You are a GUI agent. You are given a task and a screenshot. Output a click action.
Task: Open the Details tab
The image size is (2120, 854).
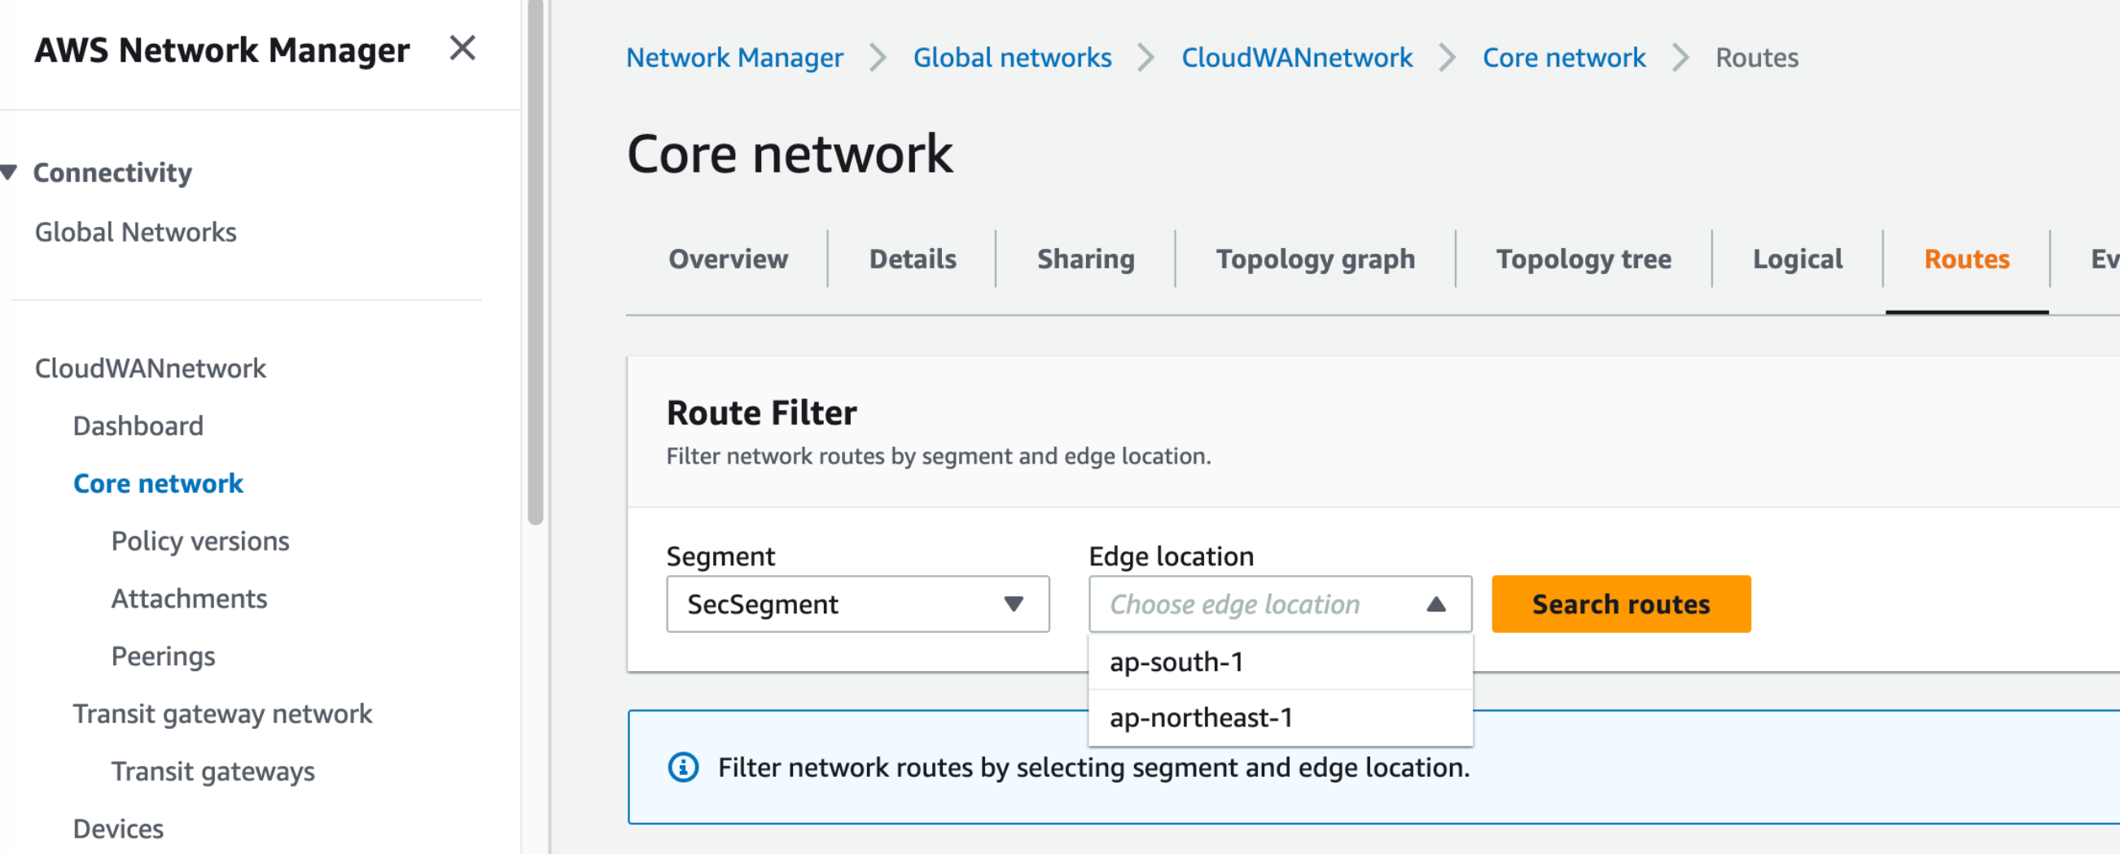912,259
